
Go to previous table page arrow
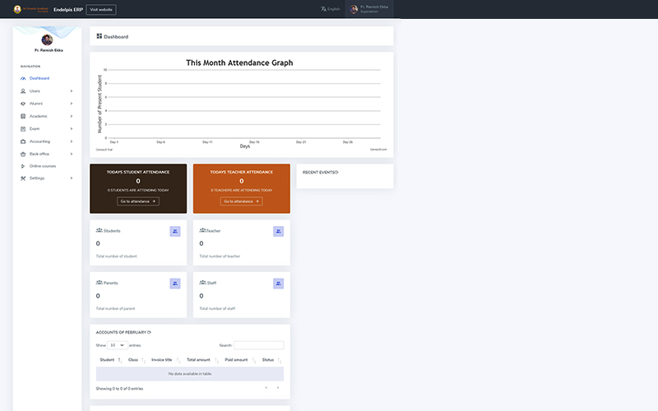(266, 387)
